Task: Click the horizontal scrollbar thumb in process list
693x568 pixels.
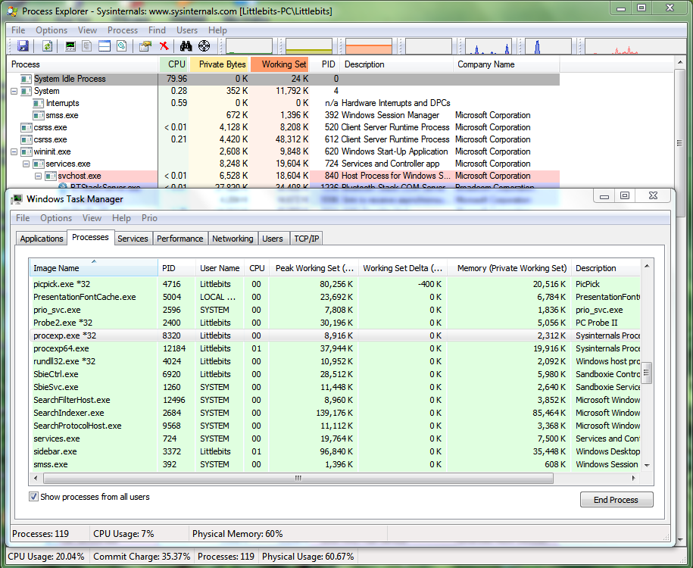Action: coord(297,478)
